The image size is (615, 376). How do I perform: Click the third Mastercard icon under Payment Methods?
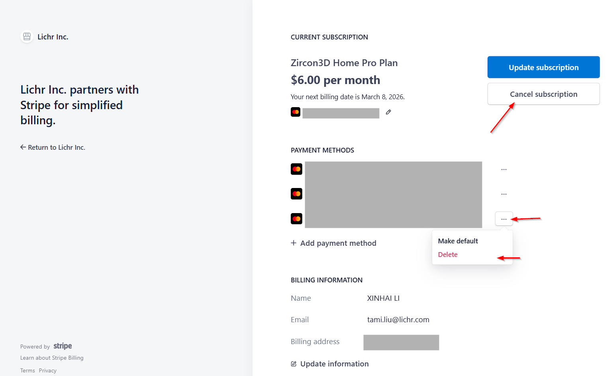coord(296,219)
